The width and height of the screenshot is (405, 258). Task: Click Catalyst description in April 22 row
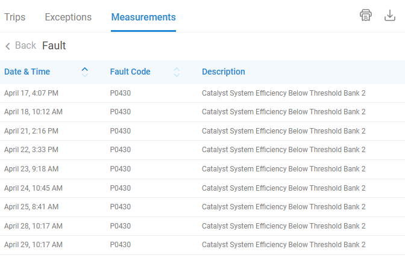284,150
